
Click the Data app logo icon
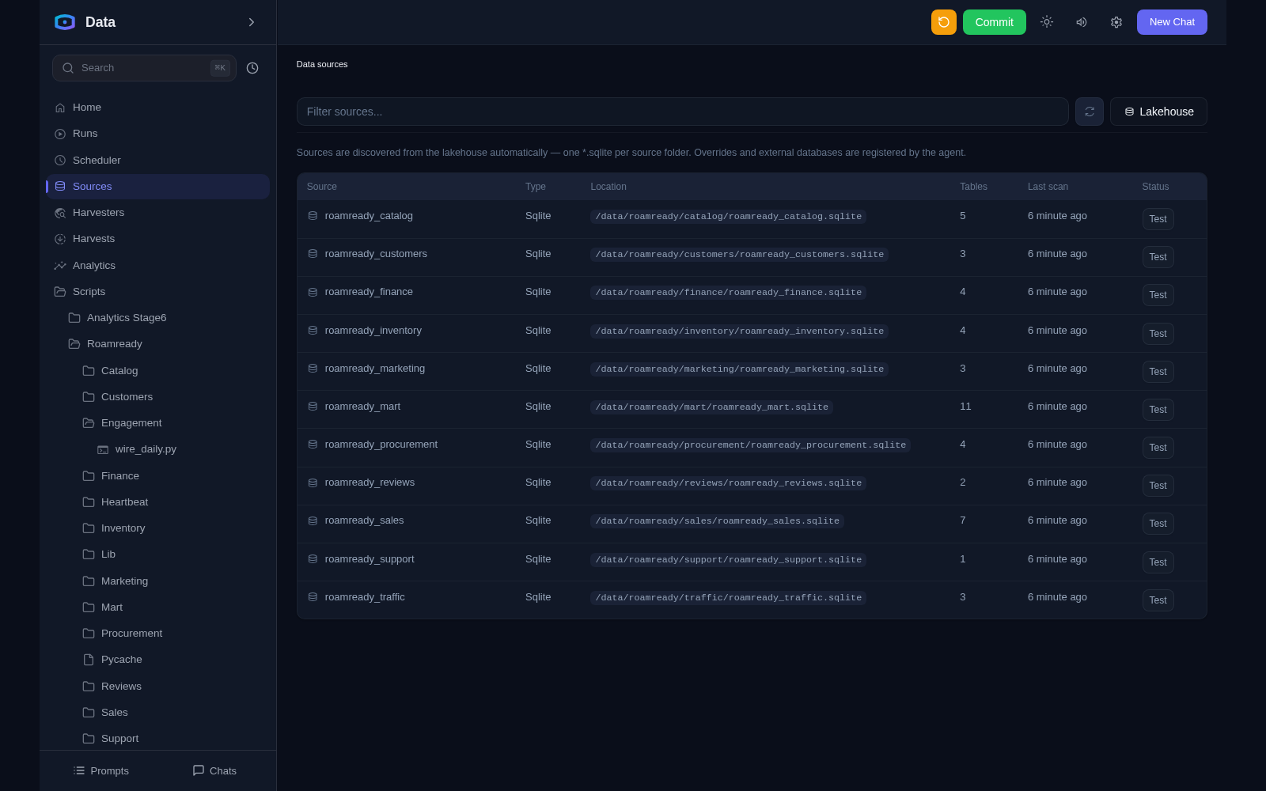(65, 22)
